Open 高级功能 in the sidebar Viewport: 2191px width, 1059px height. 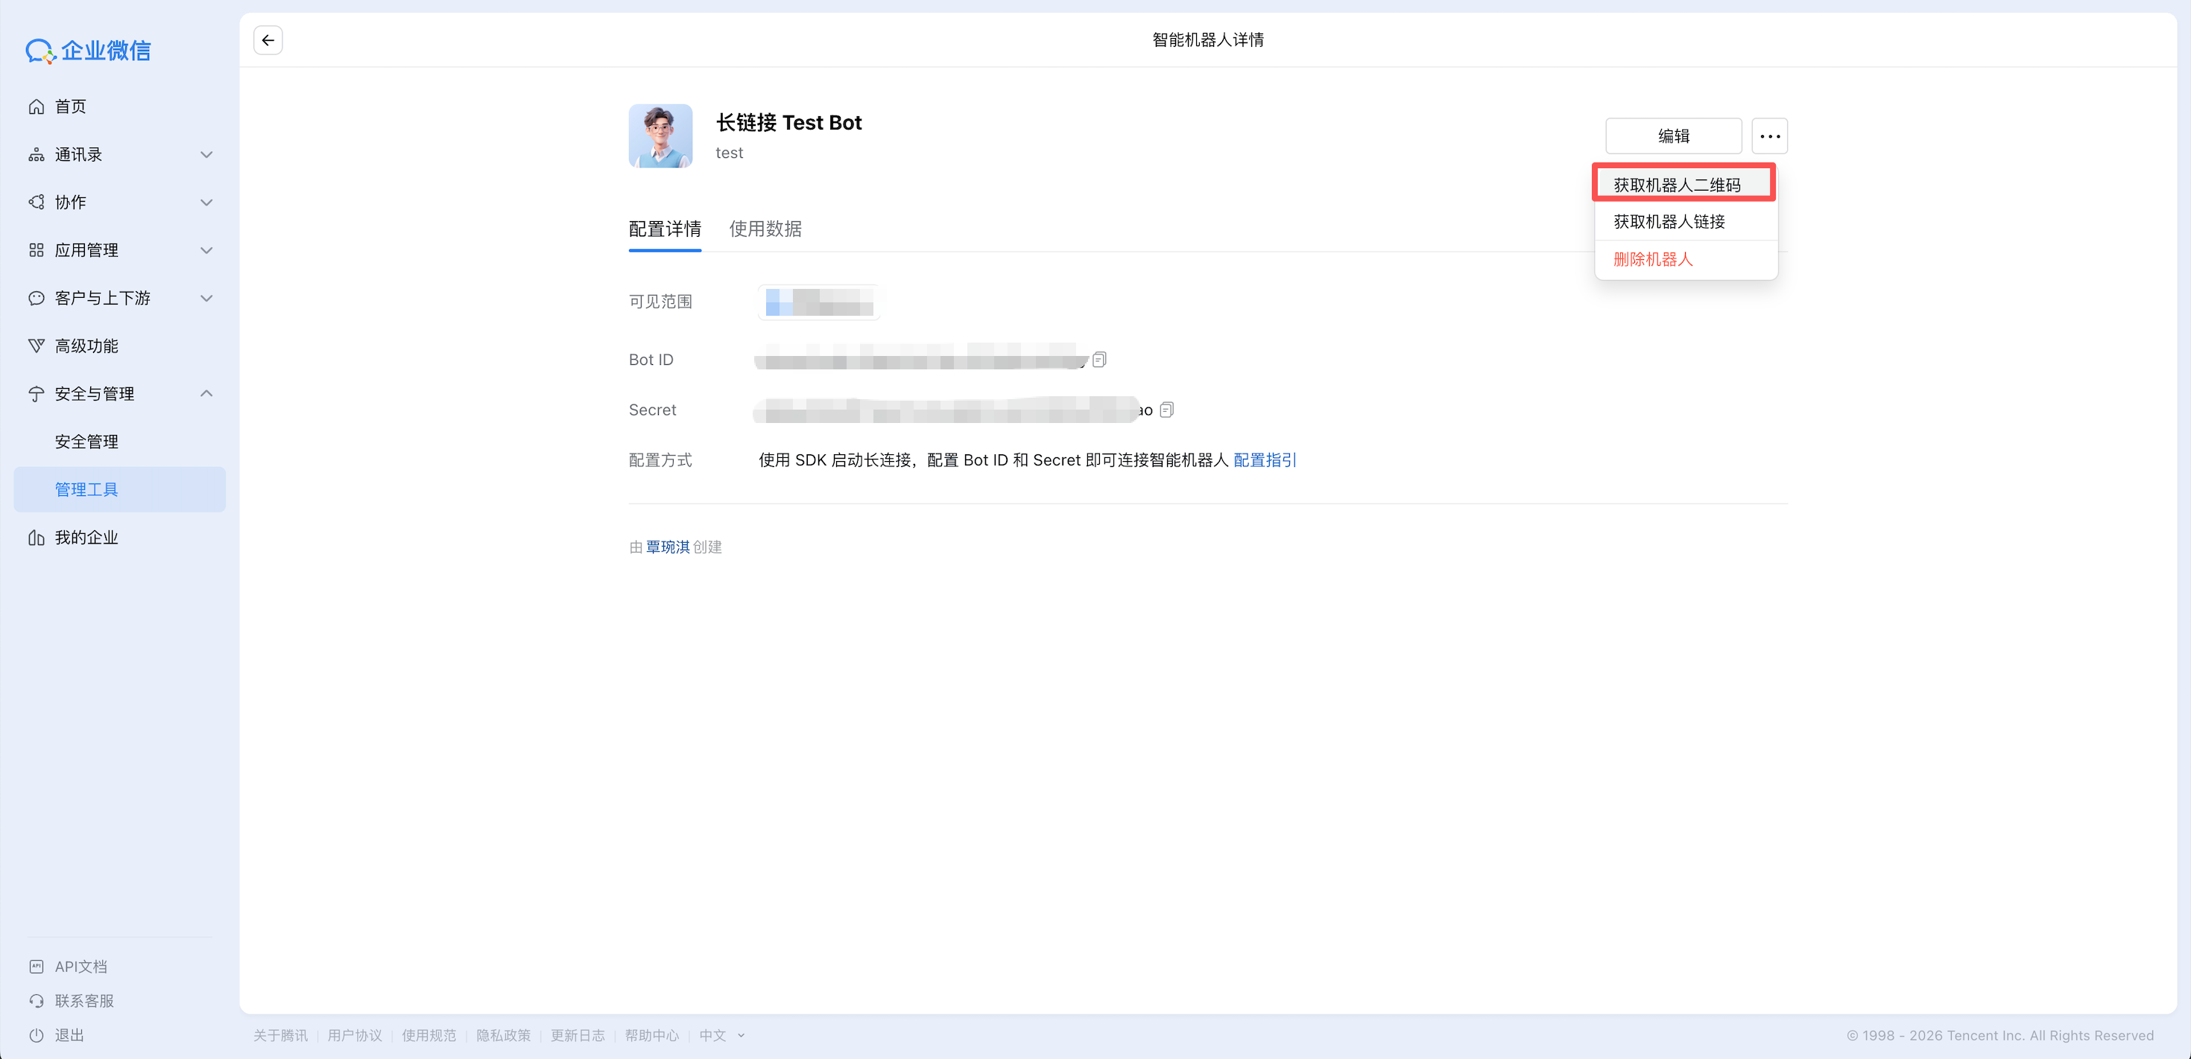coord(86,346)
